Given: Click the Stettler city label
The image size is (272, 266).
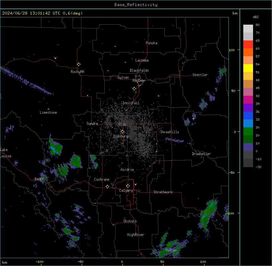Looking at the screenshot, I should 200,75.
